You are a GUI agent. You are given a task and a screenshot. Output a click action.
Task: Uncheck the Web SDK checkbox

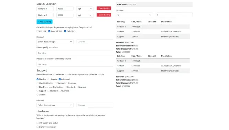(65, 31)
